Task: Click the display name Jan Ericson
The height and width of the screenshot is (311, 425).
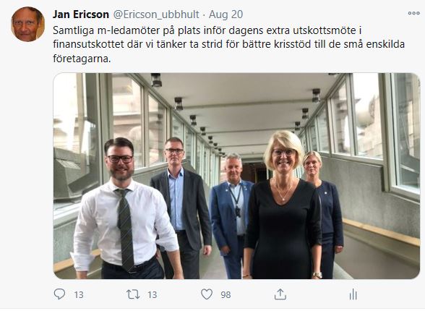Action: click(x=81, y=14)
